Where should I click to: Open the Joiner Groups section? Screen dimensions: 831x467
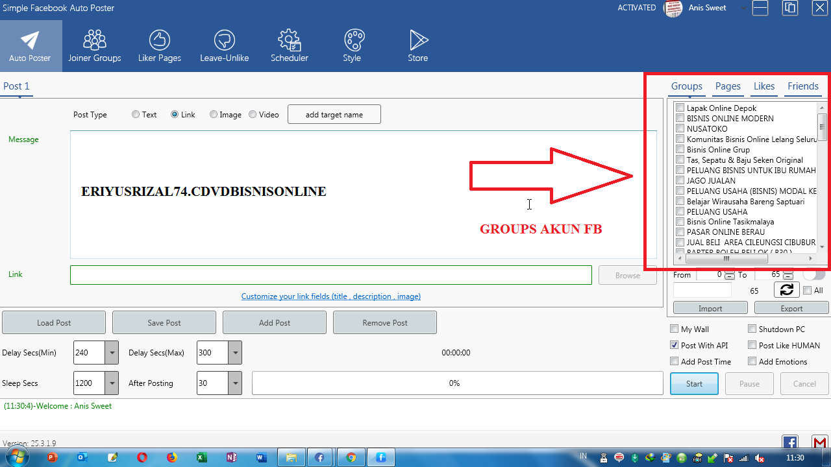95,46
